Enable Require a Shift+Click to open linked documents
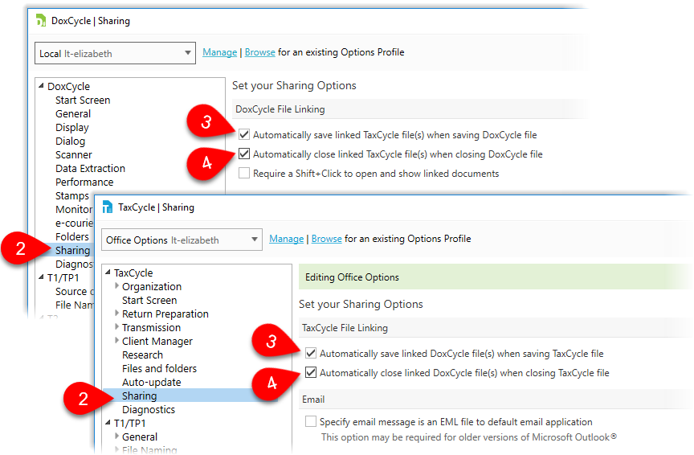 (x=244, y=173)
